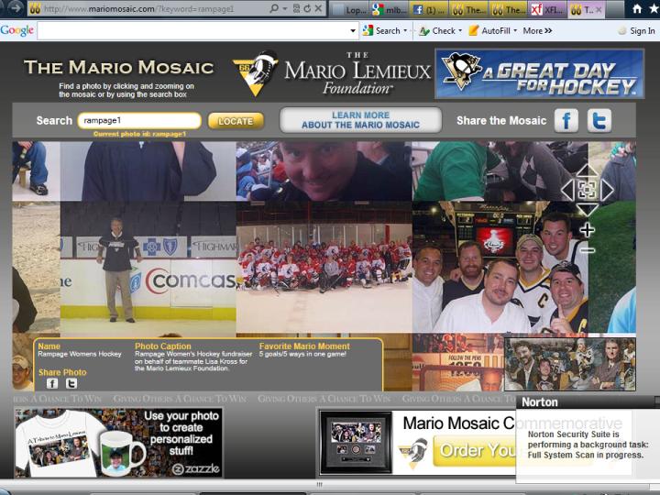Stop loading with the address bar X icon
The image size is (660, 495).
[x=319, y=8]
